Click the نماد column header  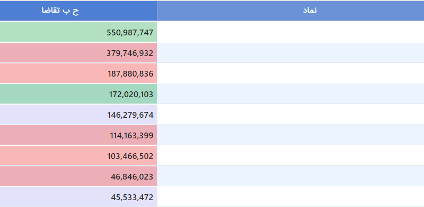[290, 11]
